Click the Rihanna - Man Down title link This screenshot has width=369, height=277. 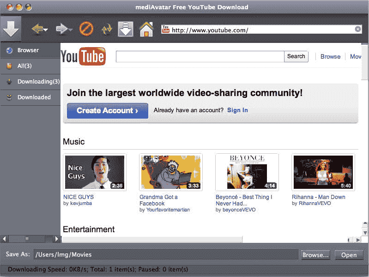pos(318,197)
